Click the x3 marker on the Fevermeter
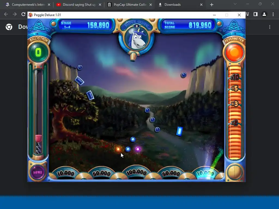 pos(235,103)
